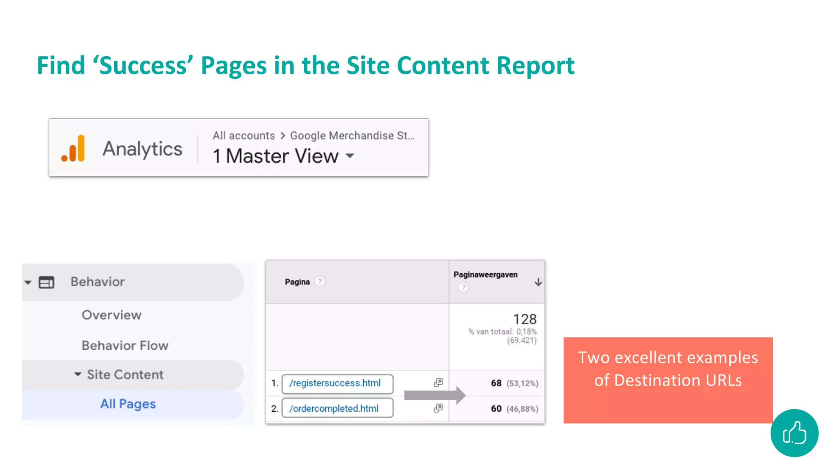Click the Paginaweergaven column header
Image resolution: width=836 pixels, height=470 pixels.
485,275
